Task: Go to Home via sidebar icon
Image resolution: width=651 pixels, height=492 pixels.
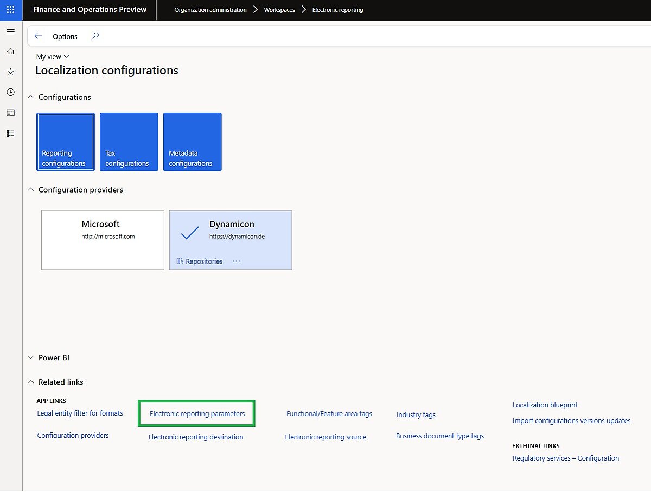Action: point(10,51)
